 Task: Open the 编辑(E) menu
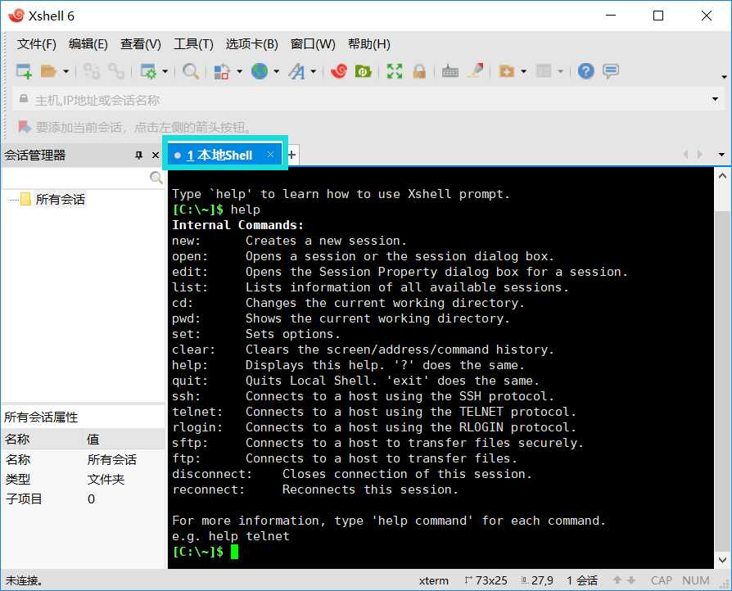pos(88,44)
